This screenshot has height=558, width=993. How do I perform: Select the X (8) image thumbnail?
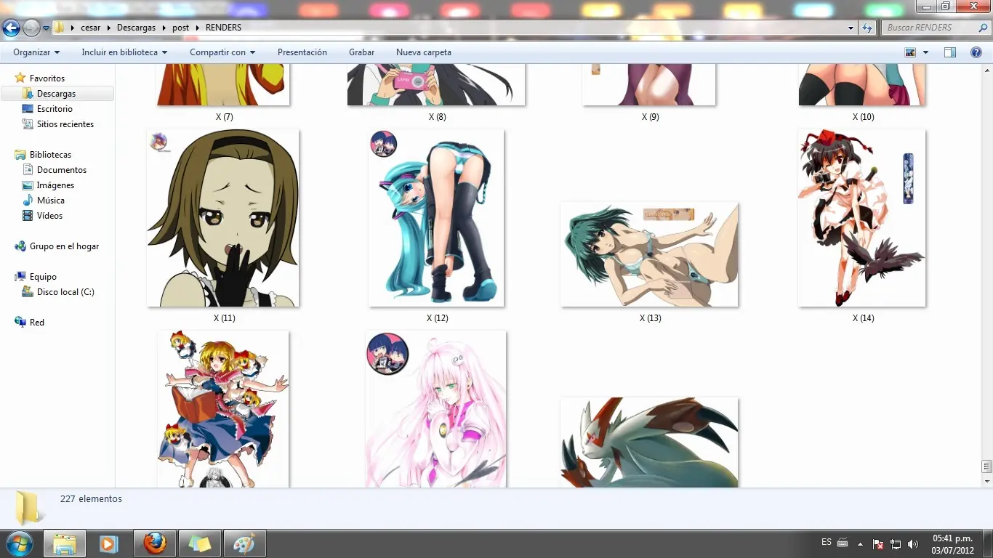(x=436, y=84)
